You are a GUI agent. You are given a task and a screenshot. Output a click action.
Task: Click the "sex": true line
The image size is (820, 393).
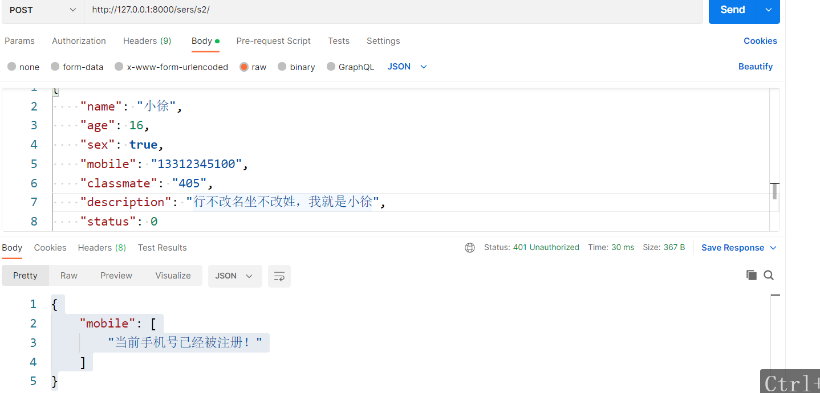(x=122, y=145)
